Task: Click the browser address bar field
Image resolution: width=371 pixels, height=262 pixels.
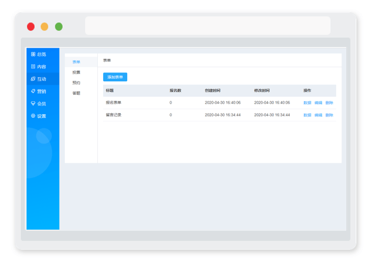Action: [208, 25]
